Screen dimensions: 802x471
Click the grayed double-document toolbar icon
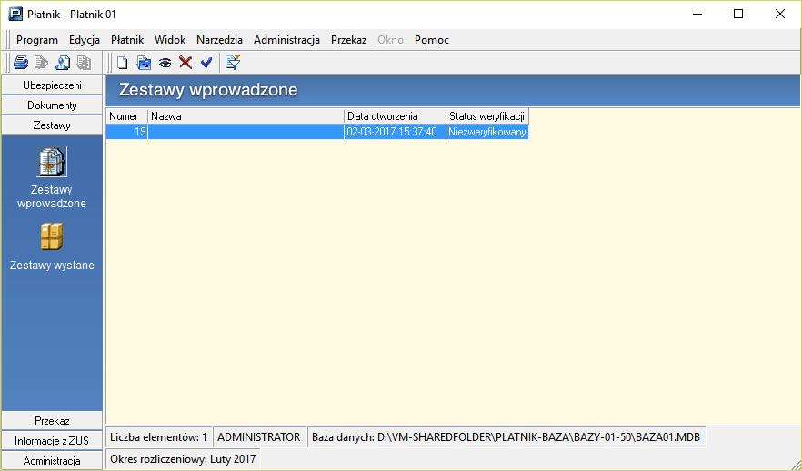[x=84, y=63]
